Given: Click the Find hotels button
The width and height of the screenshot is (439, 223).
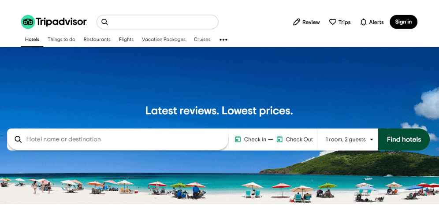Looking at the screenshot, I should point(404,139).
